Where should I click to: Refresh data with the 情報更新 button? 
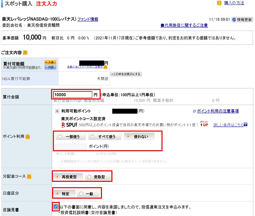pos(242,20)
